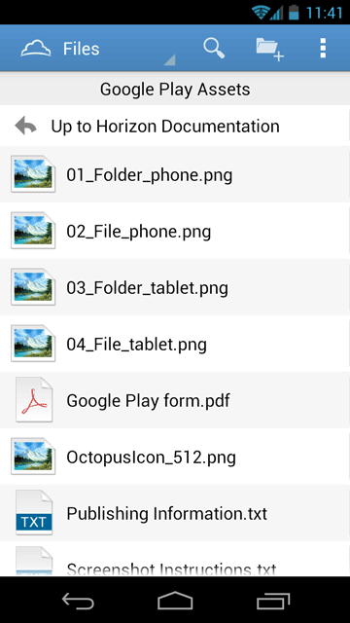The width and height of the screenshot is (350, 623).
Task: Tap the TXT icon for Publishing Information
Action: coord(34,513)
